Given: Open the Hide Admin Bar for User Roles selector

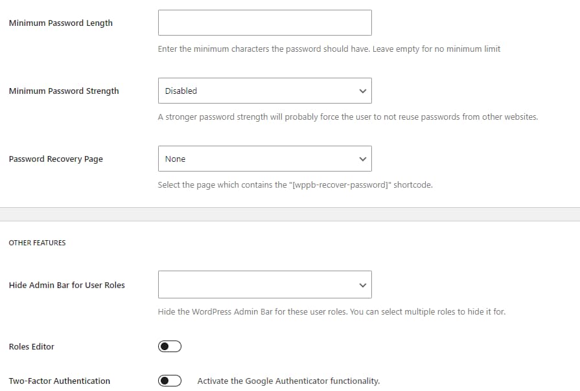Looking at the screenshot, I should [x=264, y=284].
